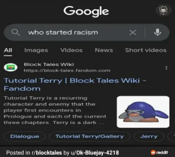Switch to the Videos tab
This screenshot has height=157, width=175.
(71, 50)
